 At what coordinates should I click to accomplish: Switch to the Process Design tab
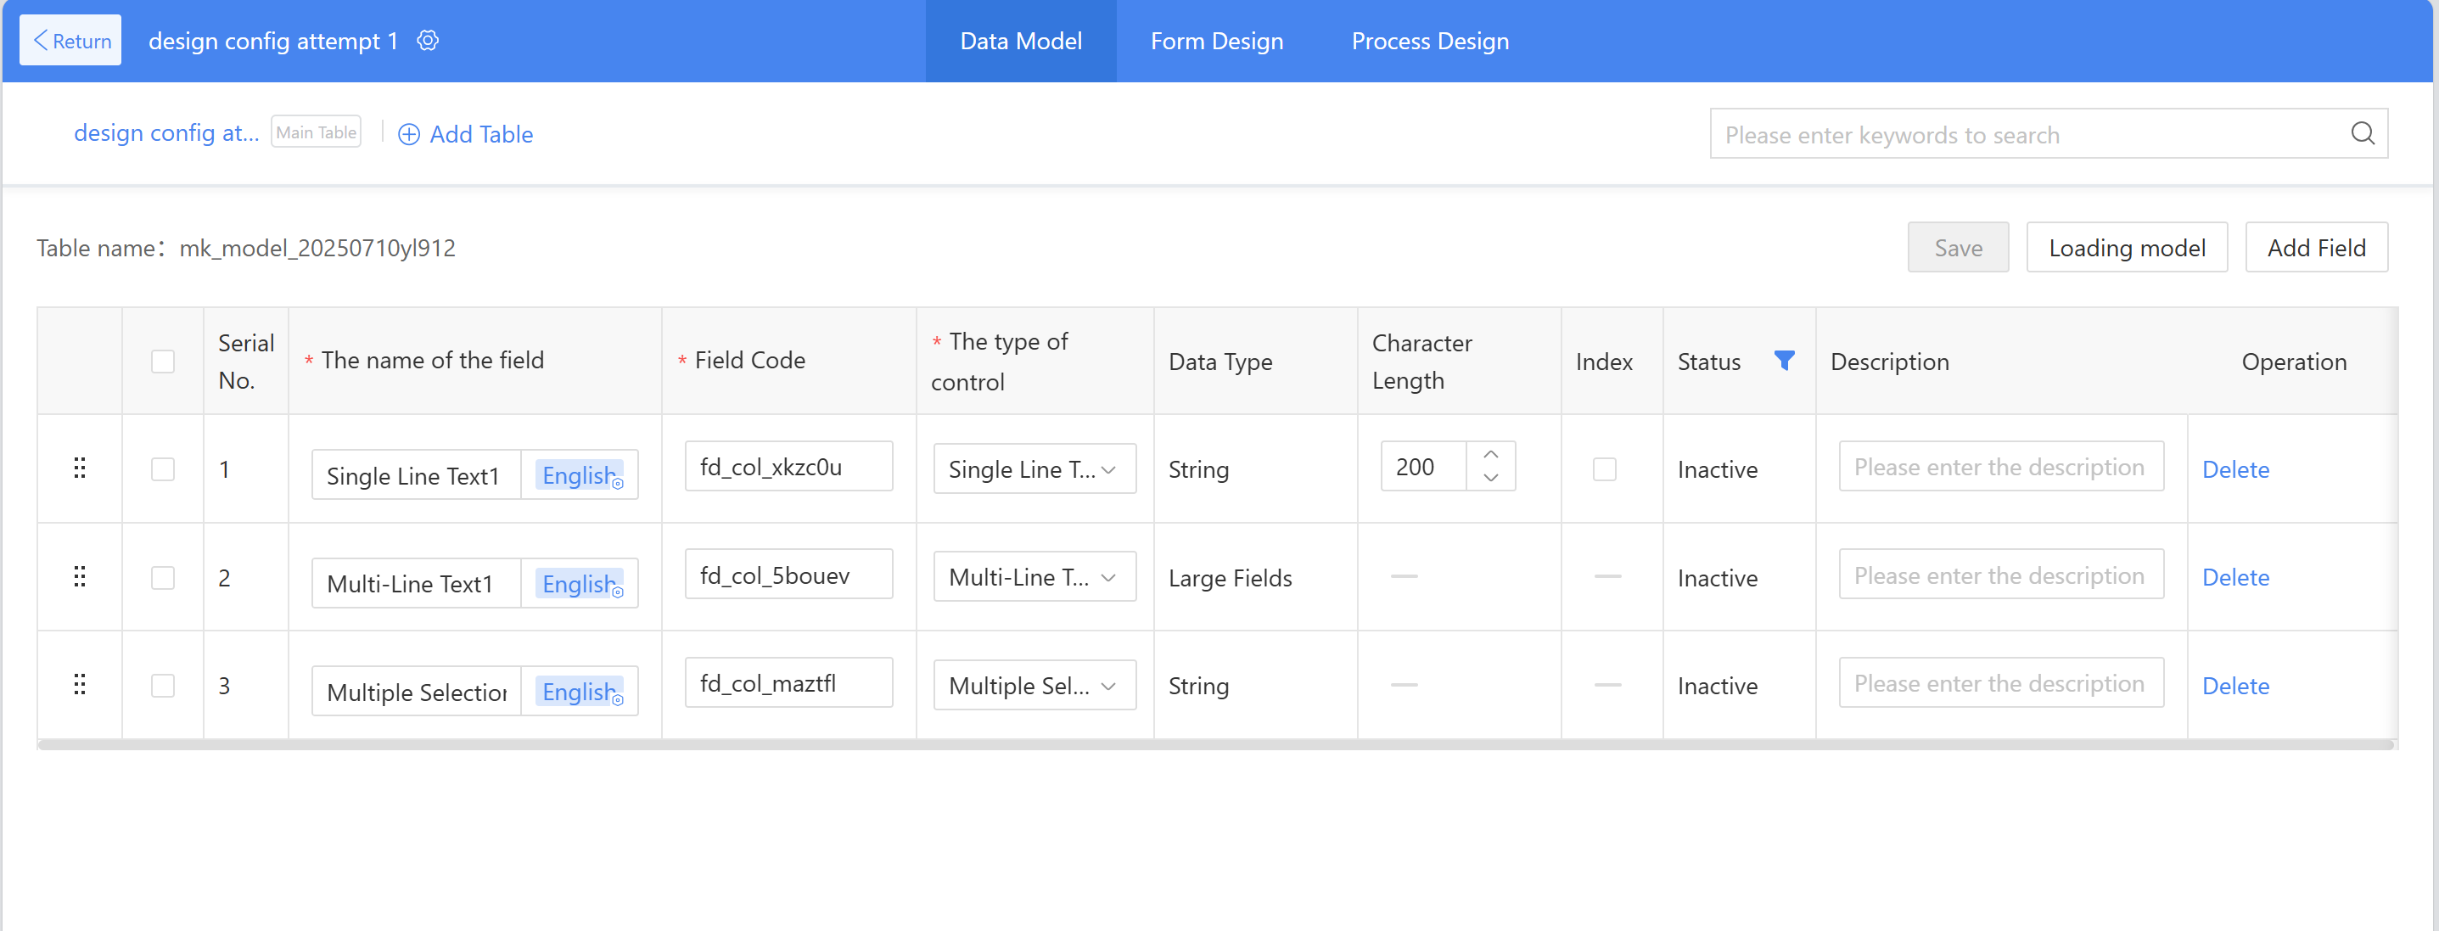point(1430,41)
